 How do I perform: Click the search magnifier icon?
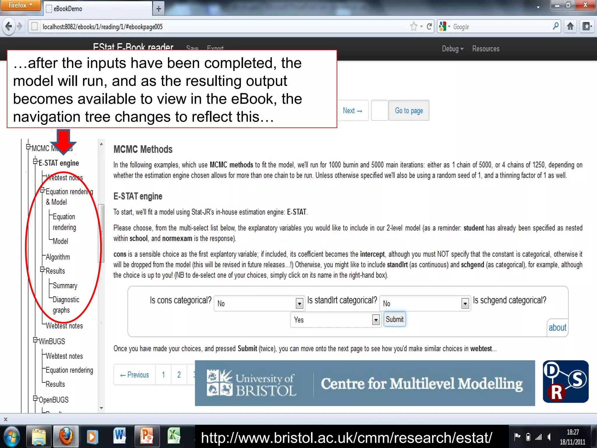click(x=556, y=27)
